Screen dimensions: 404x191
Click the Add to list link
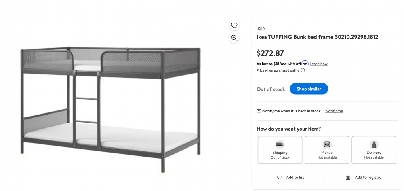pos(295,178)
